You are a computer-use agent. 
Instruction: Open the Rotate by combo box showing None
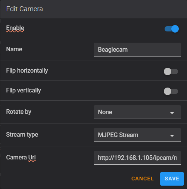pyautogui.click(x=137, y=112)
